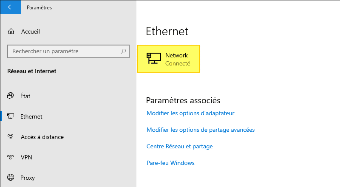Click the Proxy globe icon

point(11,178)
